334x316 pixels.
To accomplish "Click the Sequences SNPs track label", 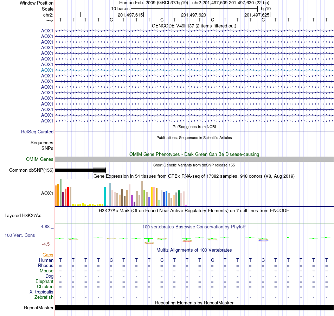I will click(42, 145).
